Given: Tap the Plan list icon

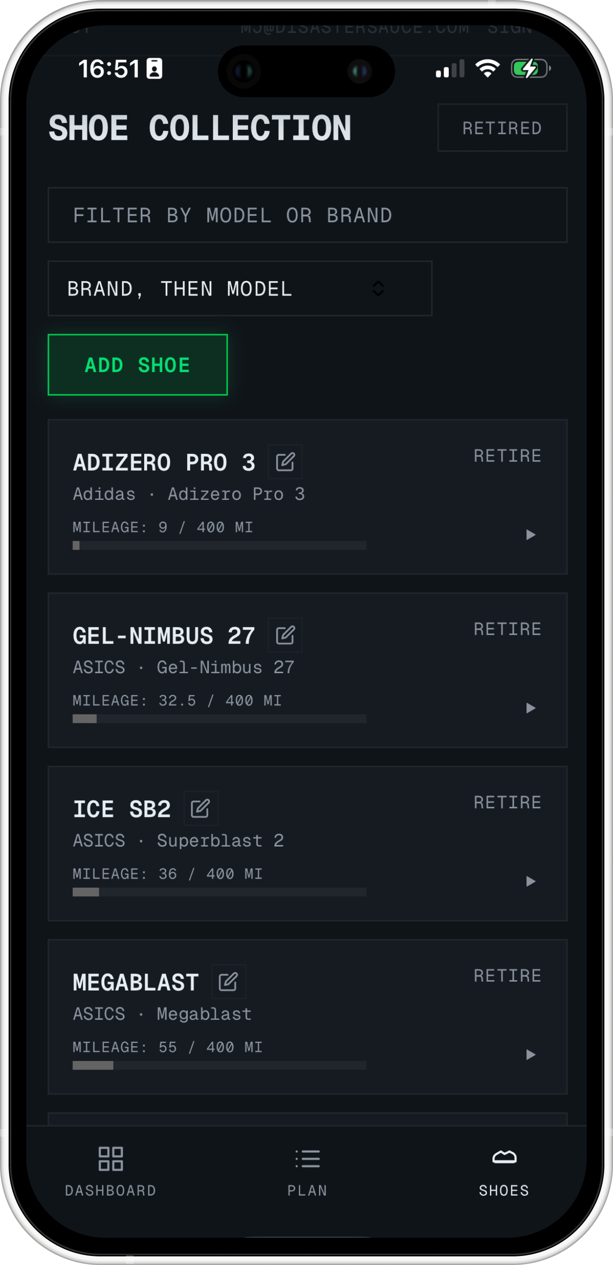Looking at the screenshot, I should click(x=307, y=1158).
